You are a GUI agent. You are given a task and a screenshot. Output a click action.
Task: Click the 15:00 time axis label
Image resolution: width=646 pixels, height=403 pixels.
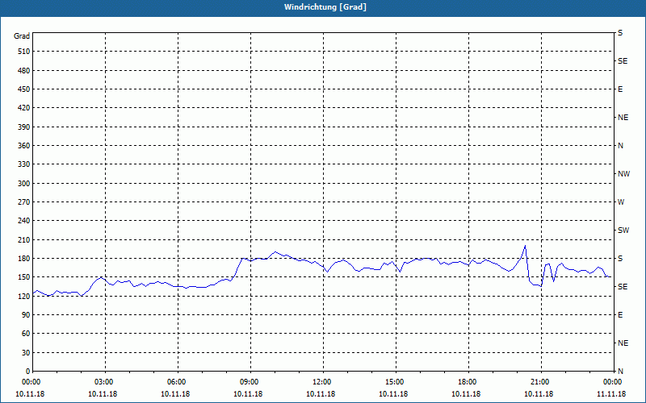tap(395, 382)
